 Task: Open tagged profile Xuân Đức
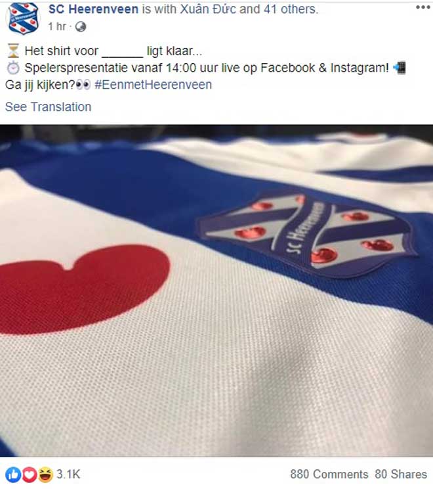click(x=208, y=9)
